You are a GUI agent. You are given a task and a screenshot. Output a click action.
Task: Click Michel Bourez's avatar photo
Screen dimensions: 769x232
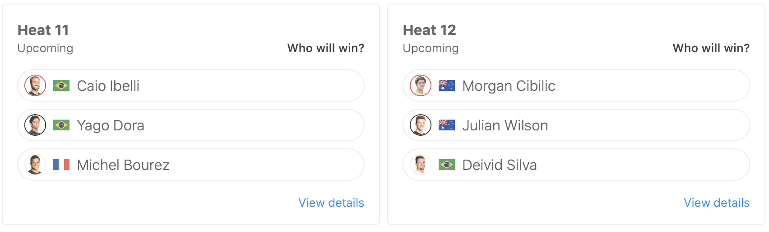[35, 165]
